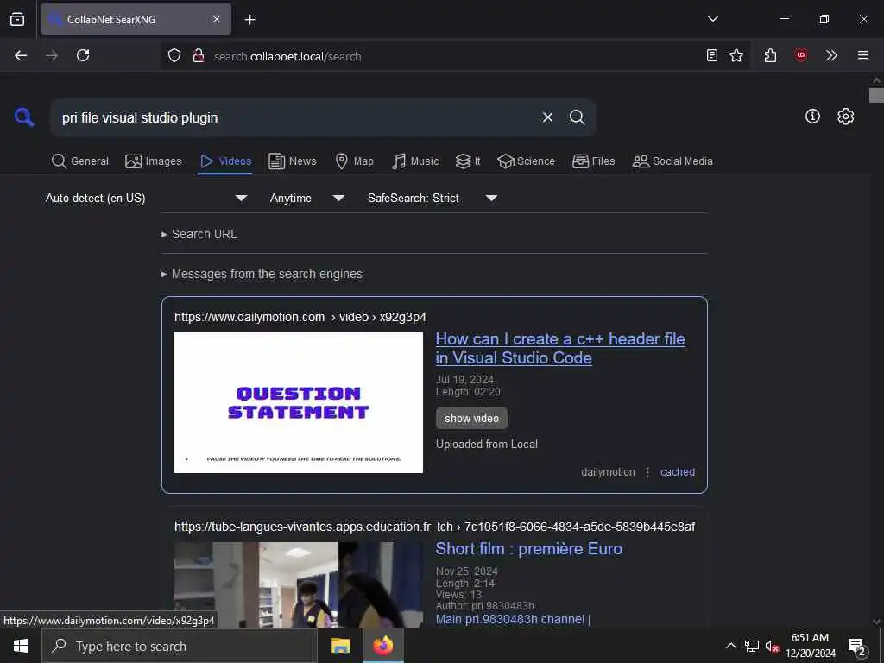Switch to Files search category
The height and width of the screenshot is (663, 884).
[x=594, y=161]
